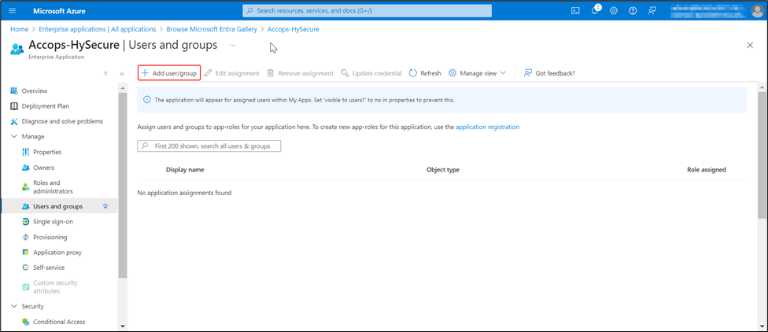
Task: Favorite Users and groups with star icon
Action: 105,206
